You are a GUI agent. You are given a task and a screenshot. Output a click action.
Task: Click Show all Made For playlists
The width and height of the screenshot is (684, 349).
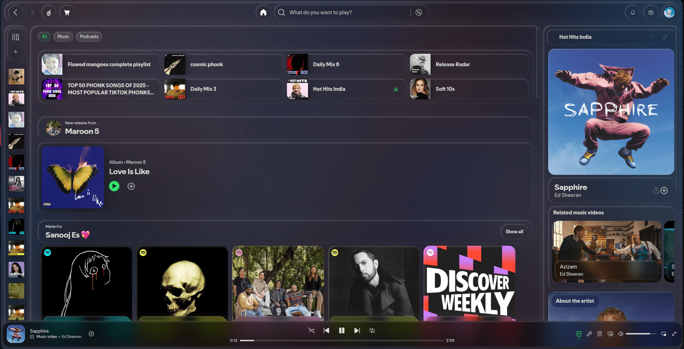(x=514, y=231)
